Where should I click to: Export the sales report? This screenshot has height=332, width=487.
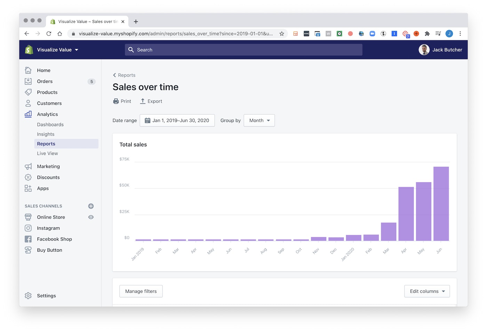tap(151, 101)
